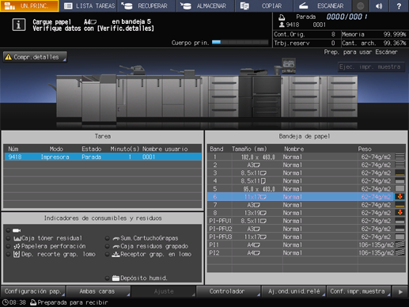Screen dimensions: 409x307
Task: Click the Controlador button
Action: pyautogui.click(x=229, y=291)
